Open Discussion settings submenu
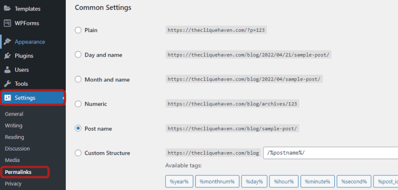Screen dimensions: 398x190 coord(17,148)
